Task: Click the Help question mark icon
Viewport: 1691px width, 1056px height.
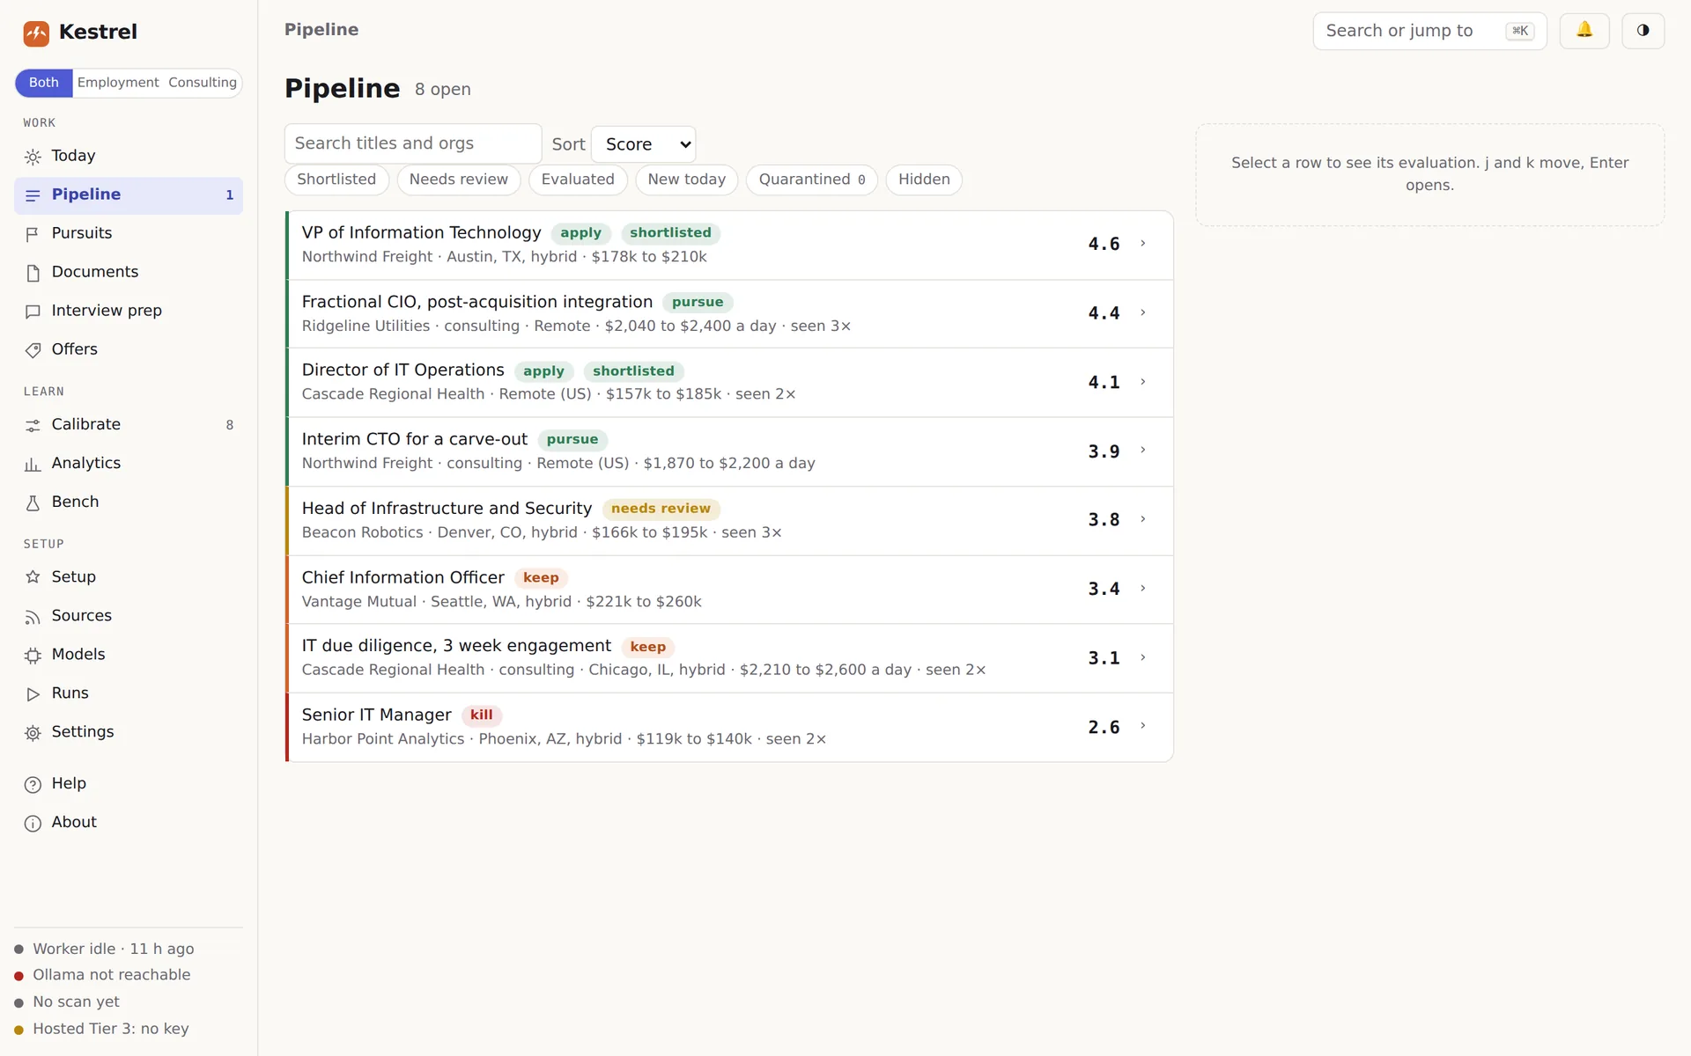Action: [x=33, y=785]
